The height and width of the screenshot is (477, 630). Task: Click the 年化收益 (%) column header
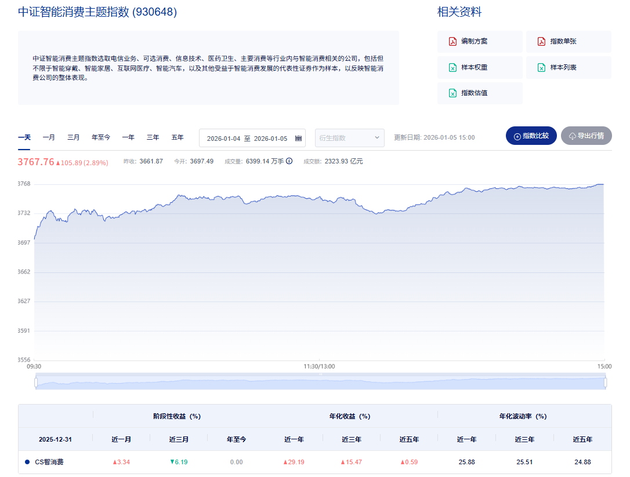click(x=350, y=416)
